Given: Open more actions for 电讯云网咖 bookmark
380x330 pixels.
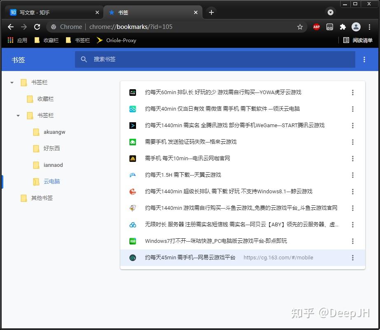Looking at the screenshot, I should pos(353,158).
